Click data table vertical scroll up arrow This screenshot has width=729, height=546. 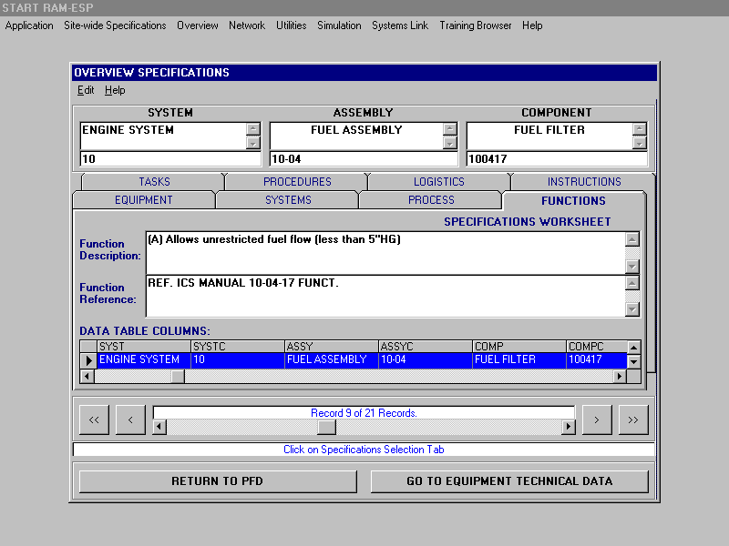633,347
